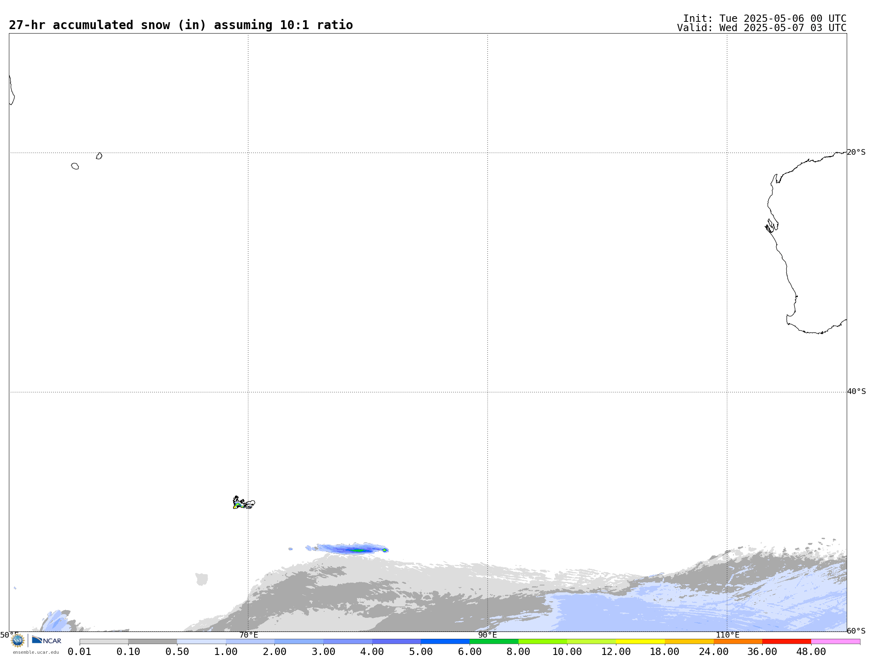Screen dimensions: 873x657
Task: Open the ensemble.ucar.edu link text
Action: [36, 652]
